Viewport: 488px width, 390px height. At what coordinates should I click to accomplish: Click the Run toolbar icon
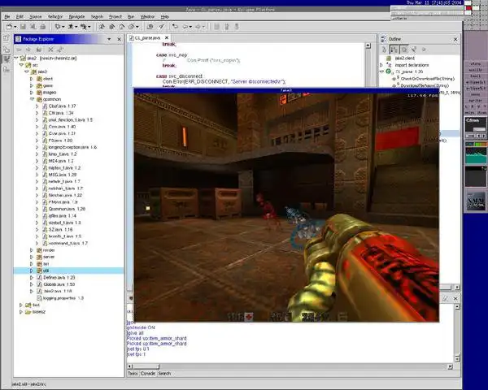tap(71, 27)
